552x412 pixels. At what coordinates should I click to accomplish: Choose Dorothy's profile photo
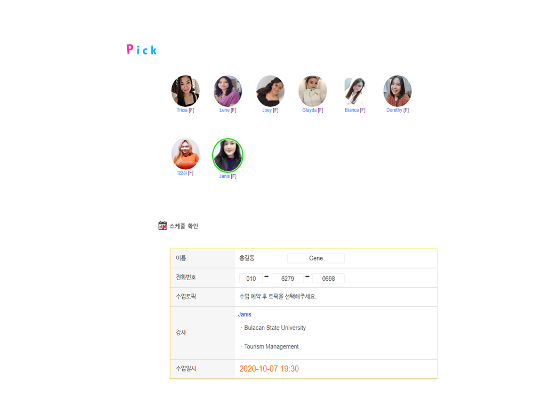(x=397, y=91)
